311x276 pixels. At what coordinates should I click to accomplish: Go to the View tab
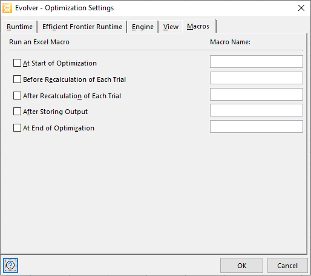coord(171,27)
